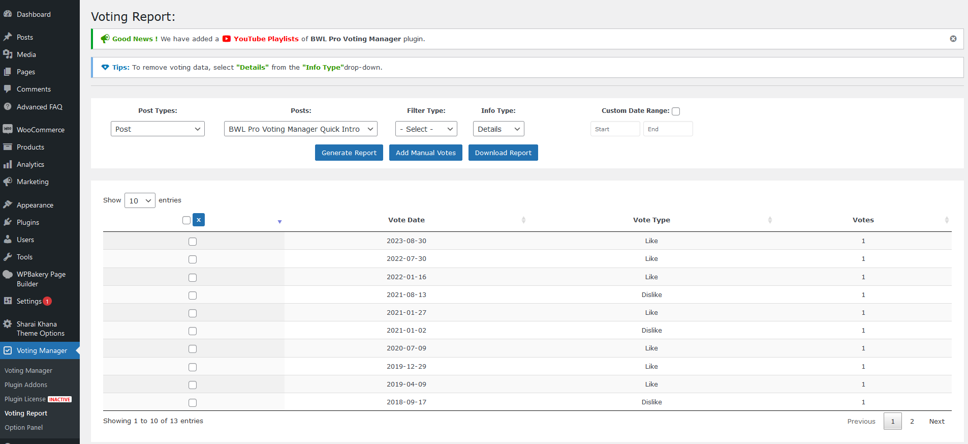The image size is (968, 444).
Task: Click the Generate Report button
Action: (x=349, y=153)
